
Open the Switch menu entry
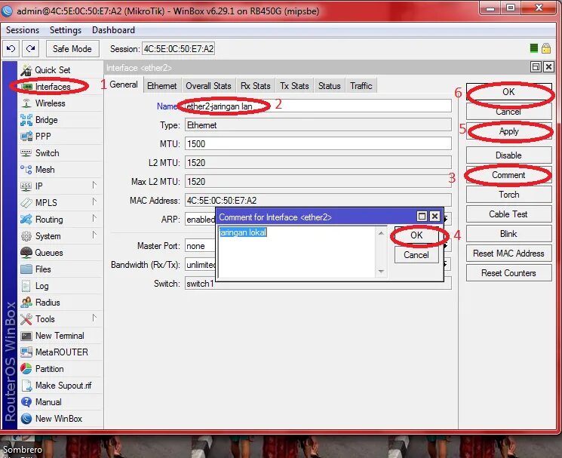[x=60, y=153]
